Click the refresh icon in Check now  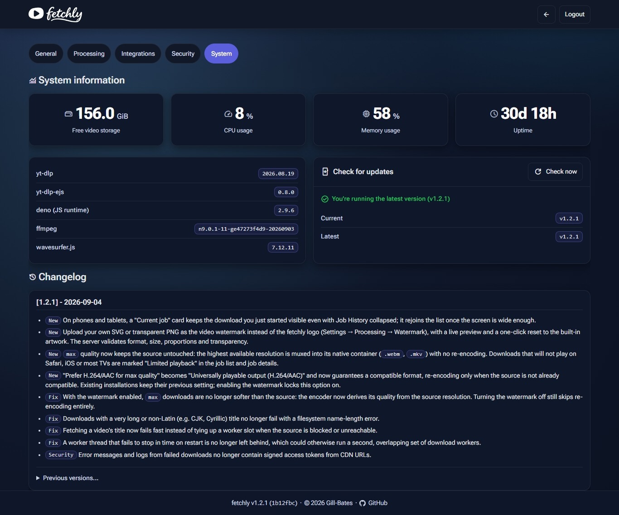pyautogui.click(x=538, y=172)
